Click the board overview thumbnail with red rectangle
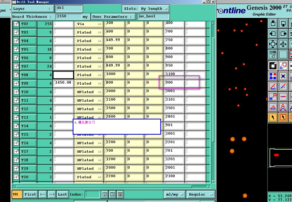Viewport: 292px width, 202px height. [280, 158]
